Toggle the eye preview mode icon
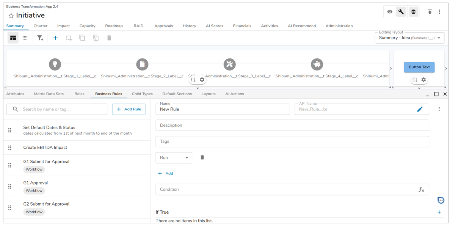450x225 pixels. coord(390,12)
